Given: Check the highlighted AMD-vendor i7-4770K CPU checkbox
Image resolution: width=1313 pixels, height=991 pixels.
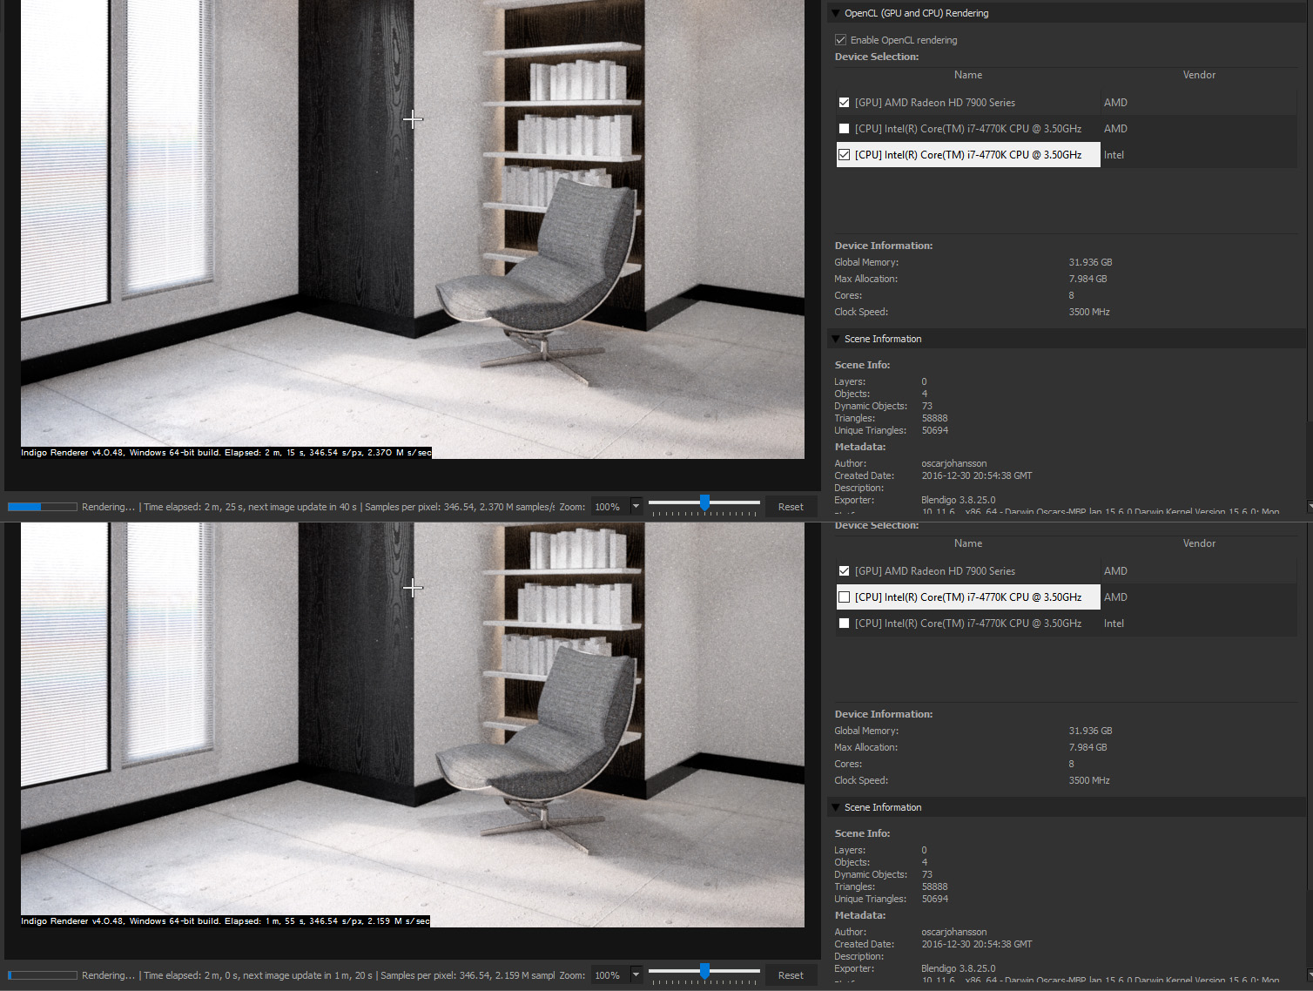Looking at the screenshot, I should 844,597.
